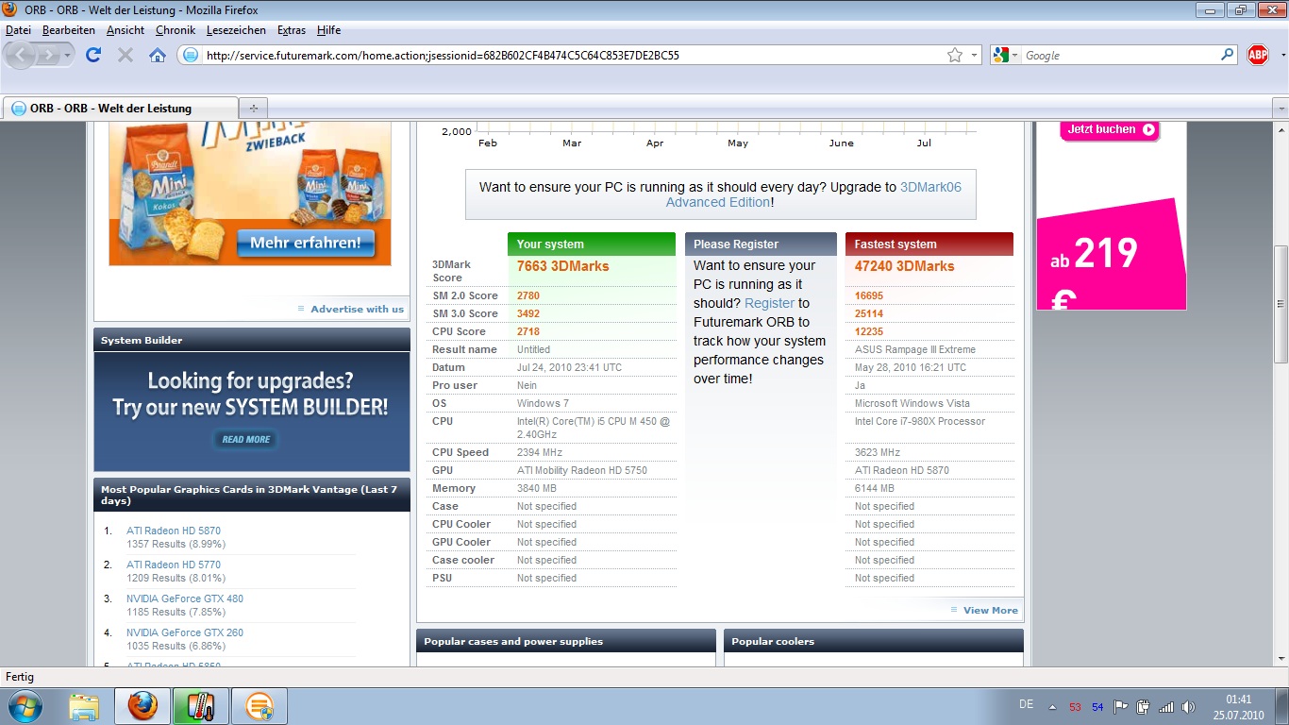Click the Advertise with us link
This screenshot has height=725, width=1289.
point(357,309)
